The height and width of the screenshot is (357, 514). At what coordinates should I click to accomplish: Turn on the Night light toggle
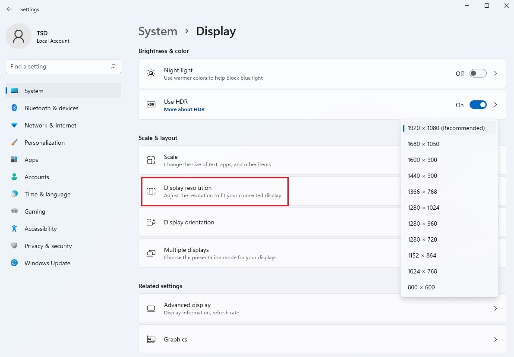(478, 74)
